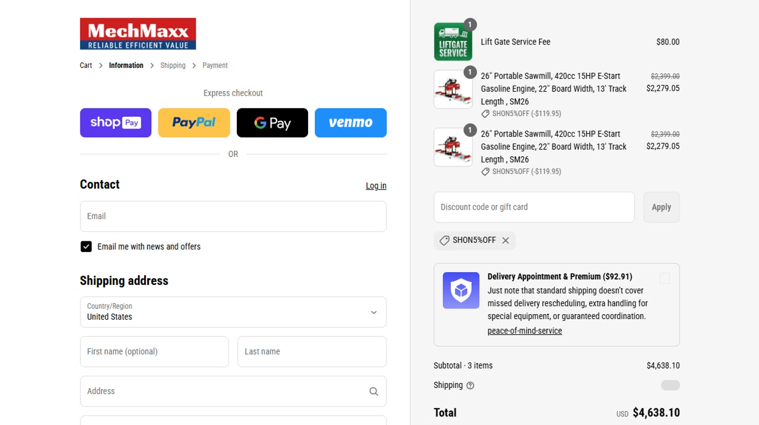Viewport: 759px width, 425px height.
Task: Select Google Pay express checkout
Action: (272, 122)
